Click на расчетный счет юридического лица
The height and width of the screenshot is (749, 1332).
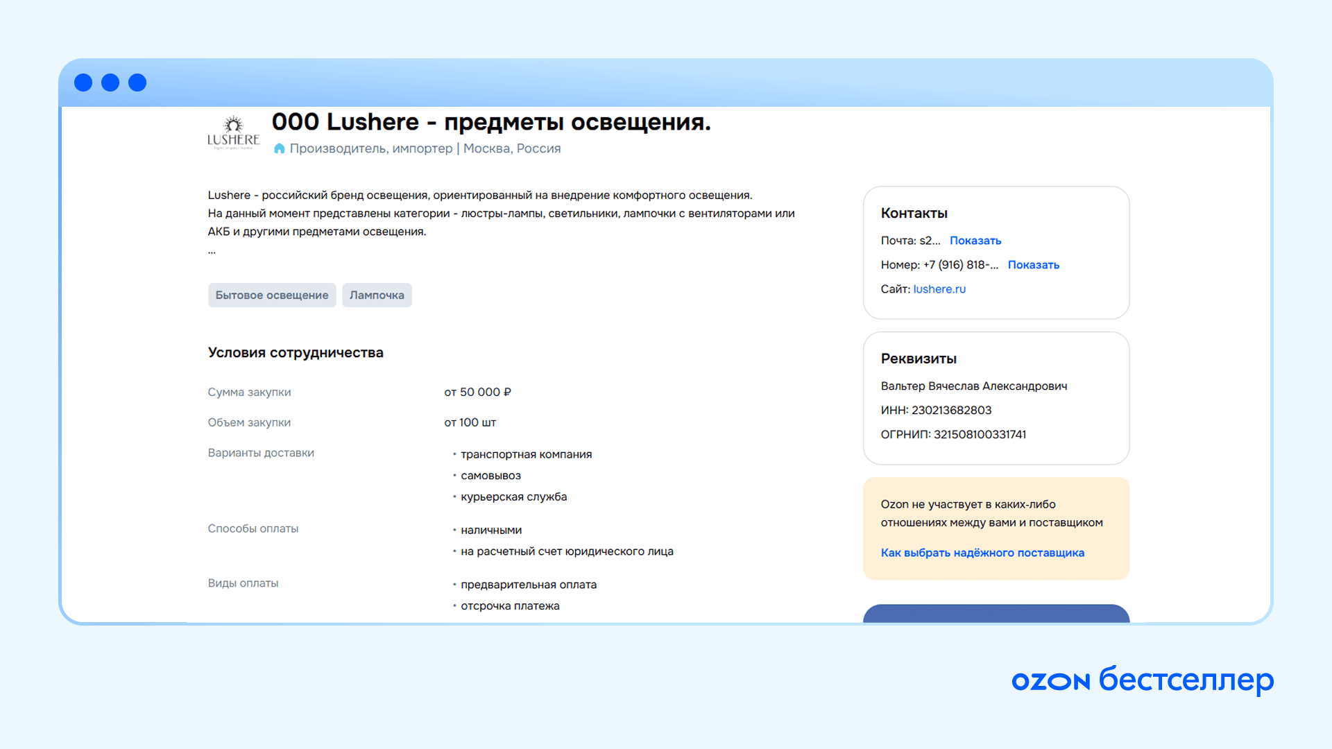pos(567,552)
